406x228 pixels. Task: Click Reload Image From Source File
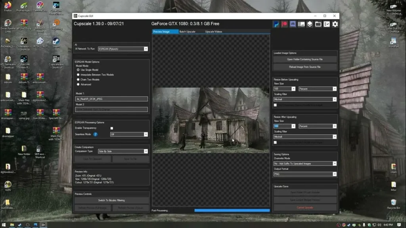[304, 67]
